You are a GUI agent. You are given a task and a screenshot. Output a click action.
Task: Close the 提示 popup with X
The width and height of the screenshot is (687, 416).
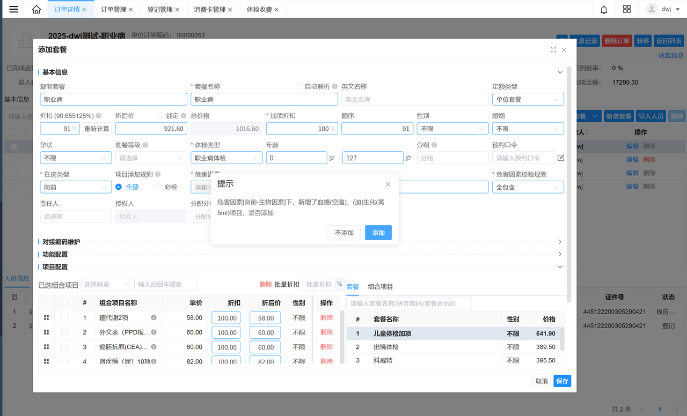click(388, 184)
